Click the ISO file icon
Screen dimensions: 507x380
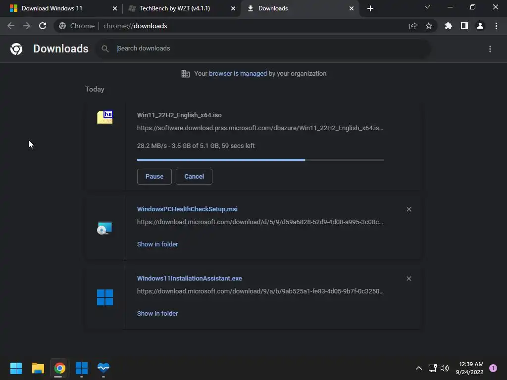pyautogui.click(x=105, y=117)
